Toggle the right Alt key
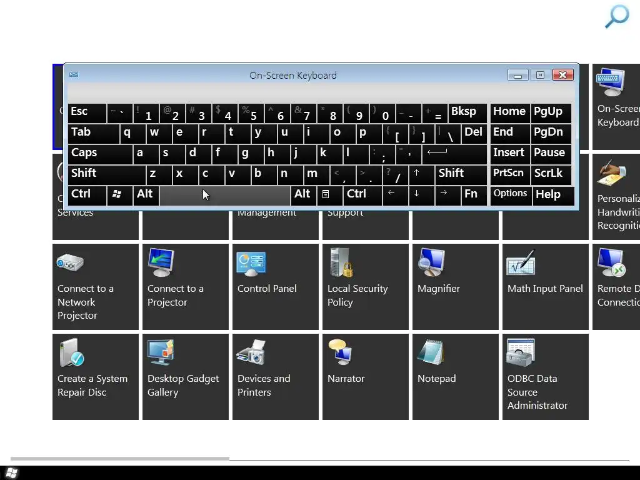The image size is (640, 480). click(x=304, y=196)
